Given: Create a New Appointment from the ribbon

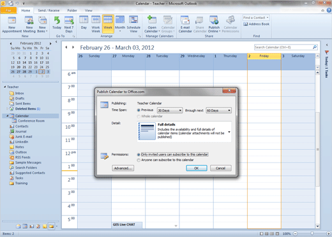Looking at the screenshot, I should tap(12, 25).
